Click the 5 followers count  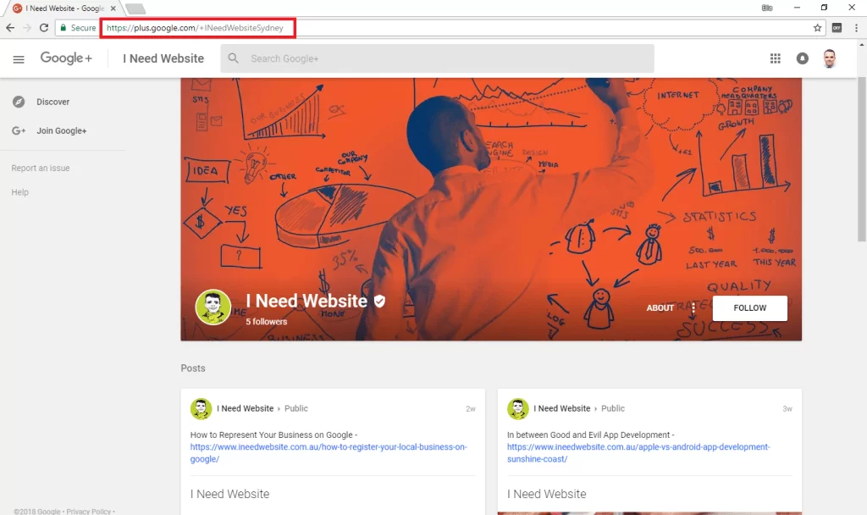tap(267, 321)
